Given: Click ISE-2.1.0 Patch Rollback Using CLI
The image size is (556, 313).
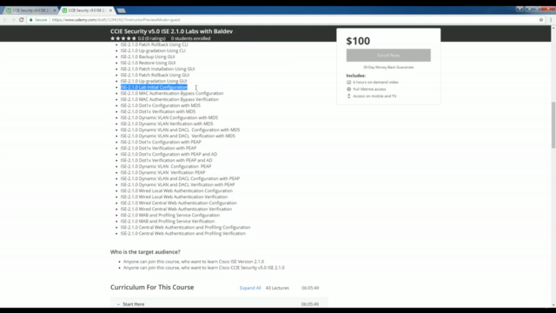Looking at the screenshot, I should (x=155, y=44).
